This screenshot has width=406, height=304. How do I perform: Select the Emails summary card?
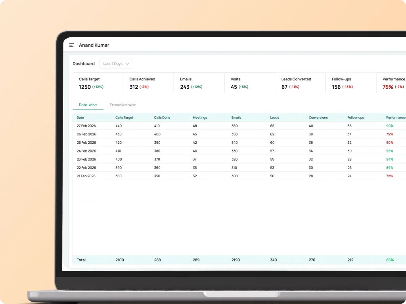[x=199, y=83]
